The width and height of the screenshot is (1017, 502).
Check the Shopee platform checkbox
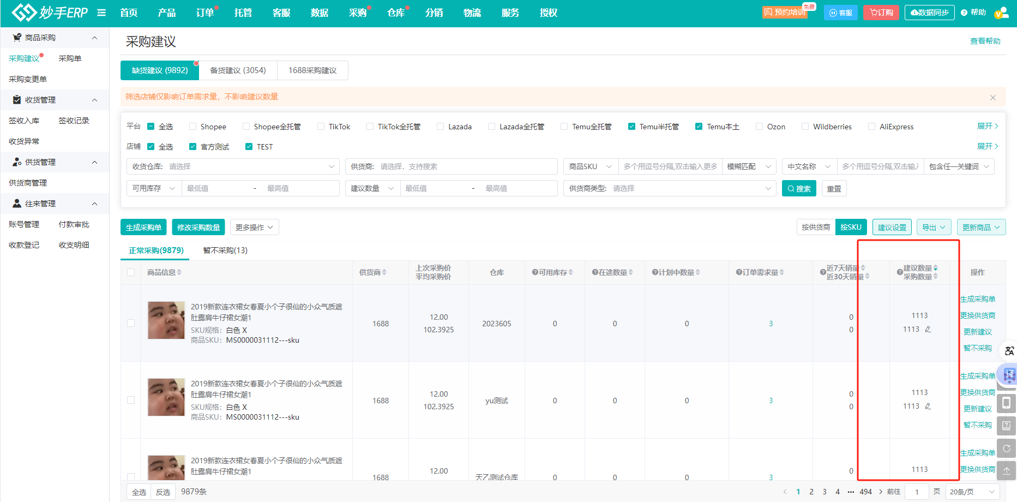193,127
